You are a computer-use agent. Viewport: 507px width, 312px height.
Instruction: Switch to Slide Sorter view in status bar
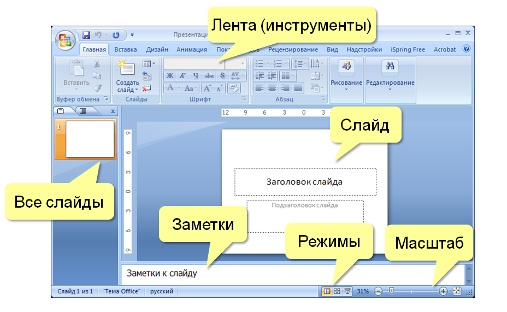[x=337, y=291]
